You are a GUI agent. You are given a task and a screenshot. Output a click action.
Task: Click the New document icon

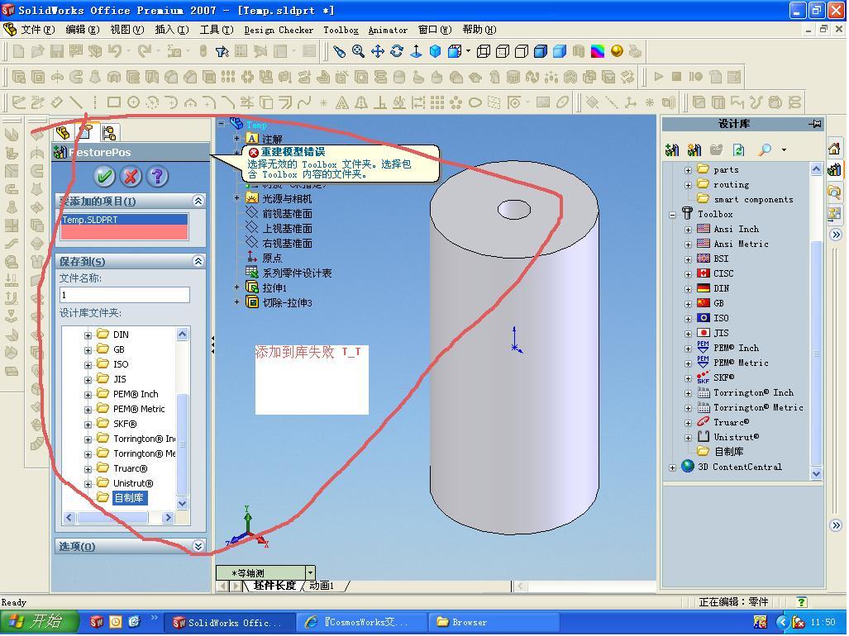click(x=18, y=51)
